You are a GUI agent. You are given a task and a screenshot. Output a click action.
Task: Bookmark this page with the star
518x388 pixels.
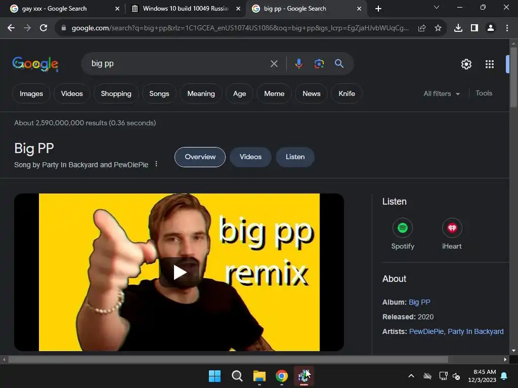click(438, 28)
